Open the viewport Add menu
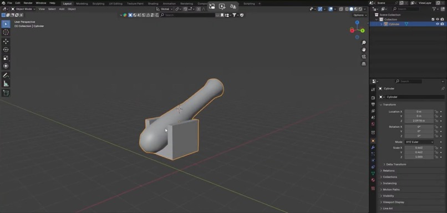Viewport: 447px width, 213px height. [x=62, y=9]
